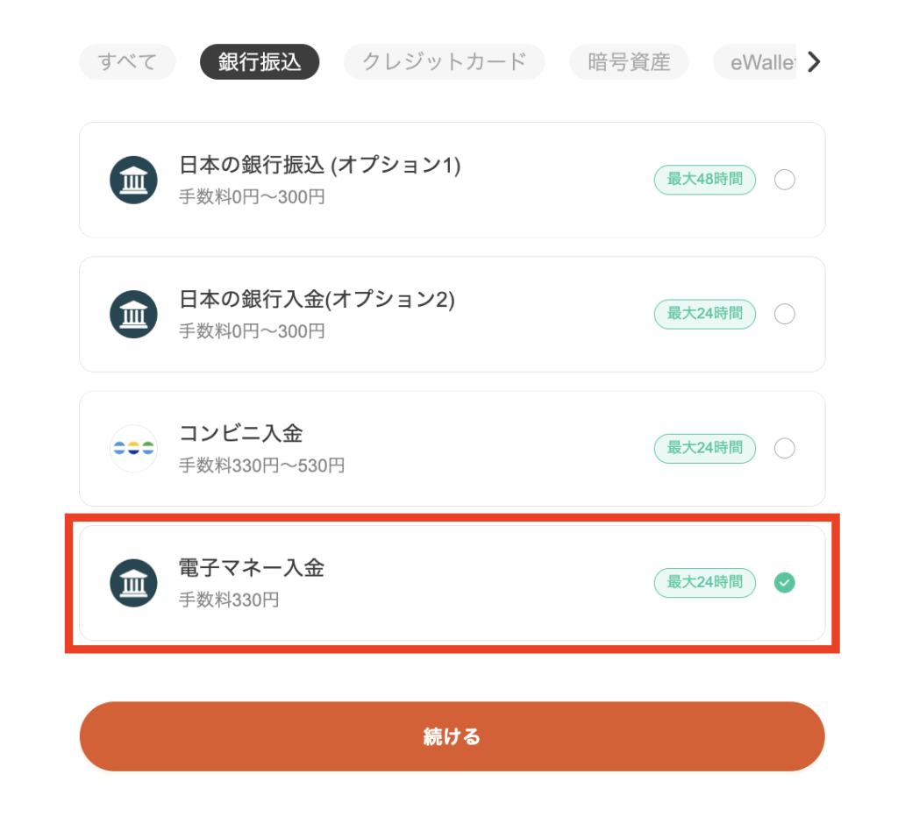Show more payment categories with the right chevron

tap(814, 62)
